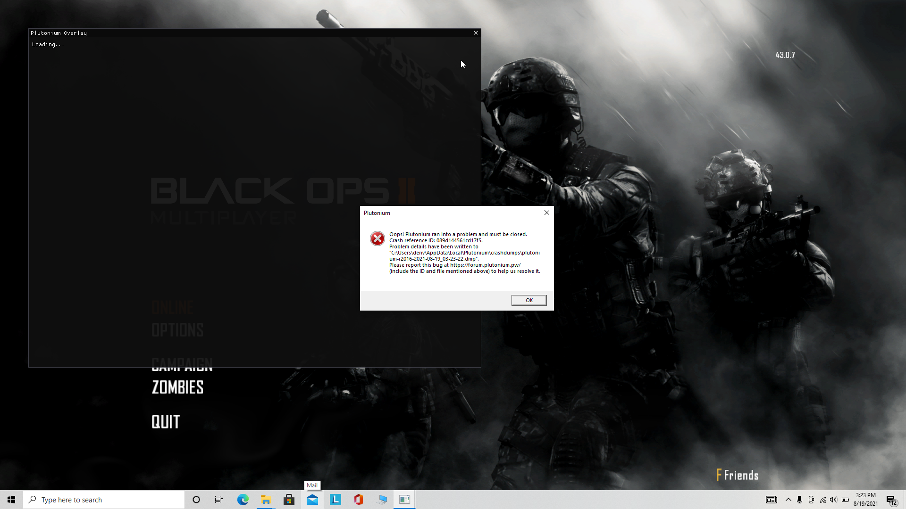Check the battery status icon
The height and width of the screenshot is (509, 906).
tap(845, 500)
